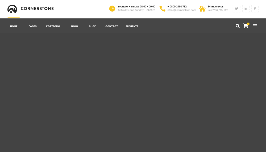Open the Elements menu item

132,26
